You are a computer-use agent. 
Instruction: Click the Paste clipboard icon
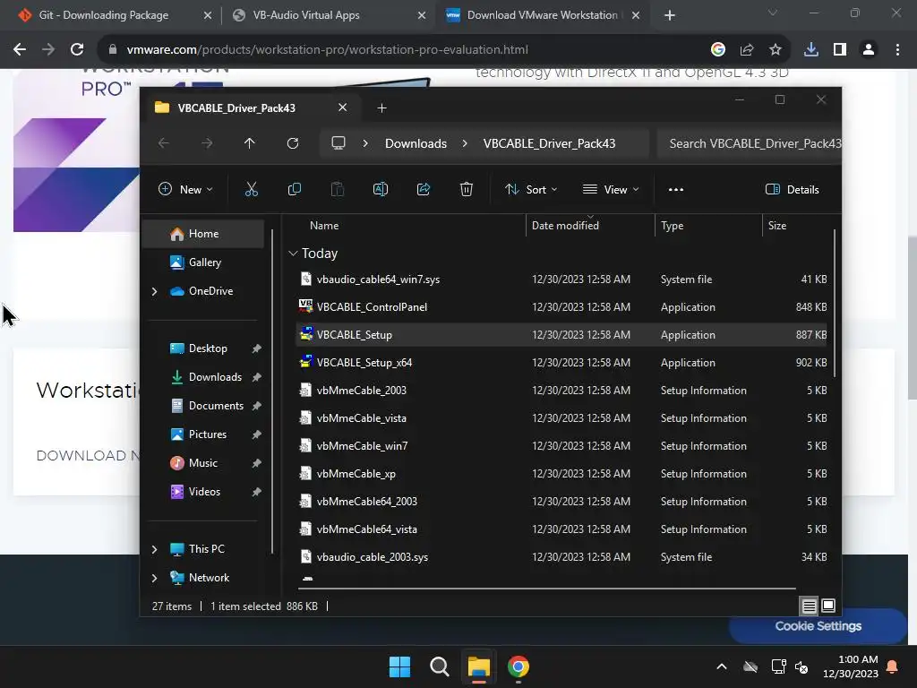coord(338,189)
